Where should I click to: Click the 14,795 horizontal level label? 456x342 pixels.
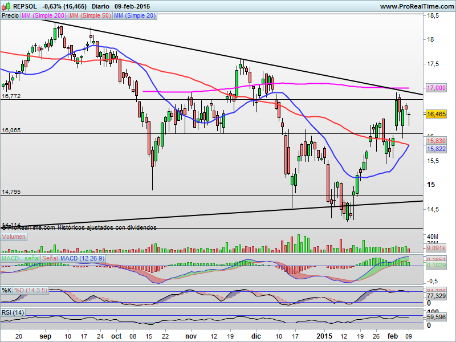[11, 192]
